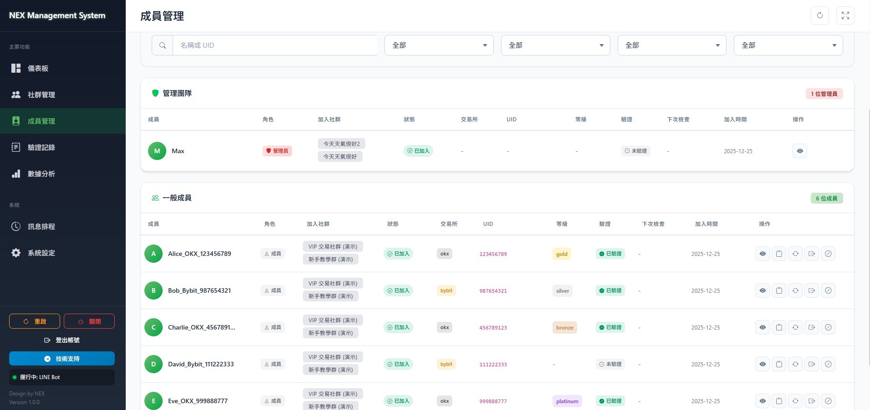Refresh the member list with reload icon
The image size is (870, 410).
click(819, 15)
